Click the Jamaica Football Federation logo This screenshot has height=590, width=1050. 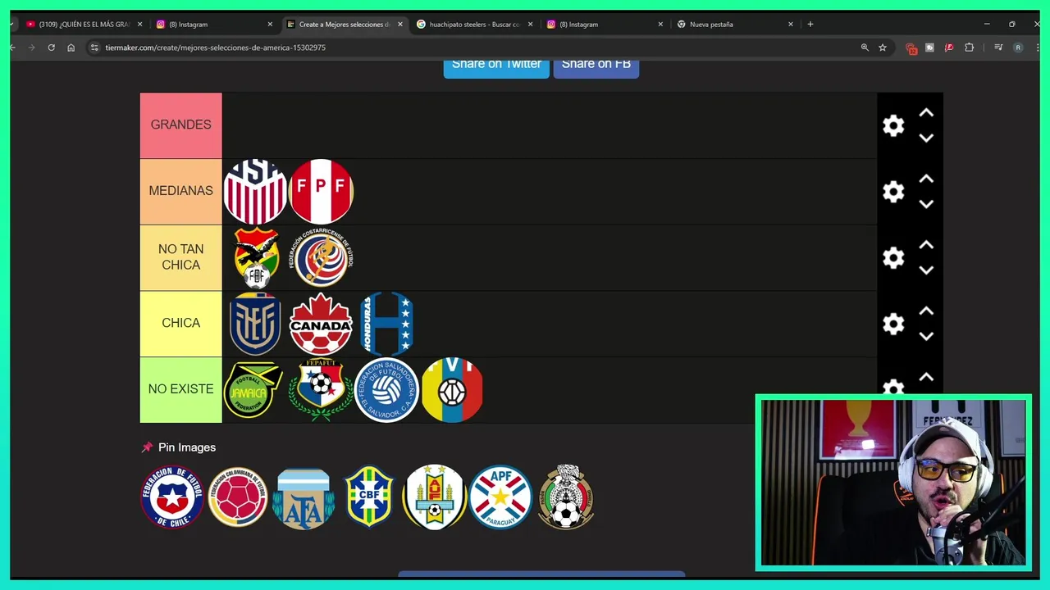(x=253, y=389)
